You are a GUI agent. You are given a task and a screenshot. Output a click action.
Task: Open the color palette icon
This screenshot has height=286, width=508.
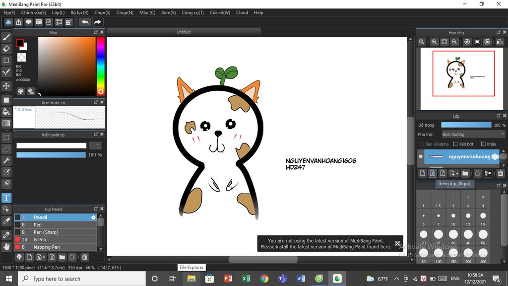pyautogui.click(x=21, y=91)
